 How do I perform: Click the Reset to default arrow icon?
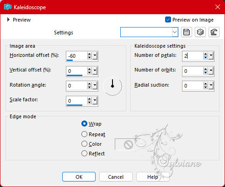click(214, 32)
